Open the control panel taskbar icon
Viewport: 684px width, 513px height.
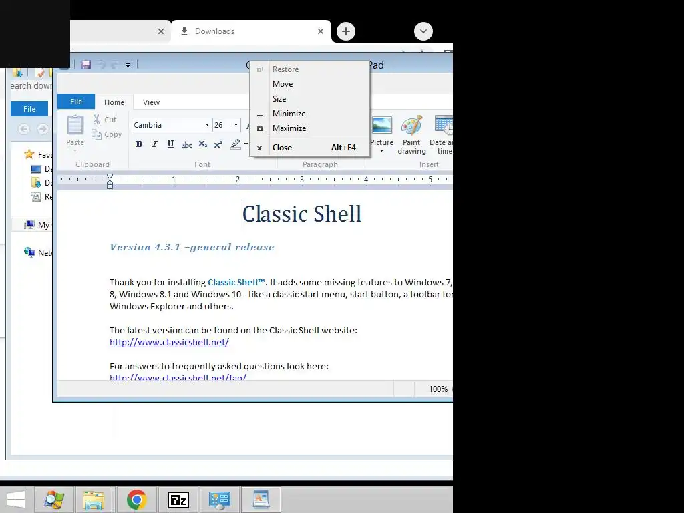(219, 500)
